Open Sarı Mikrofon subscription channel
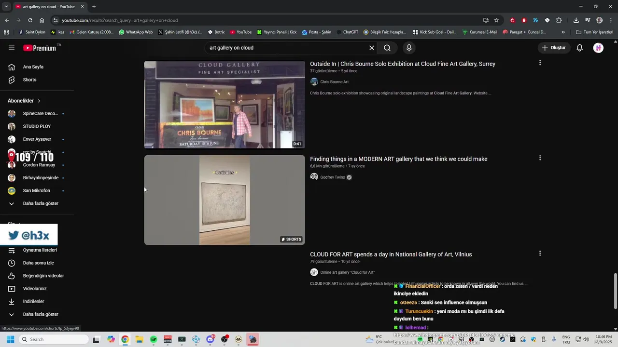Screen dimensions: 618x347 [x=37, y=190]
